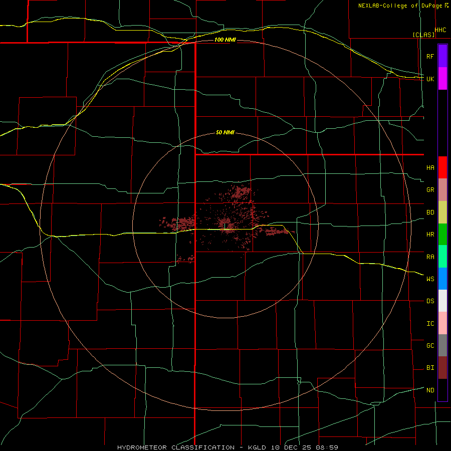451x451 pixels.
Task: Click the HA legend label
Action: coord(430,167)
